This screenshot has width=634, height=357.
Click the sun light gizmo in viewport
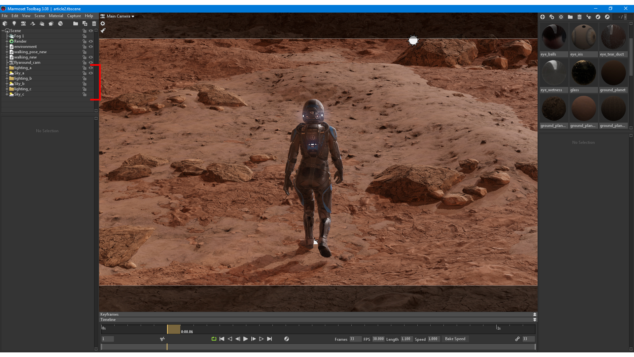pyautogui.click(x=413, y=40)
